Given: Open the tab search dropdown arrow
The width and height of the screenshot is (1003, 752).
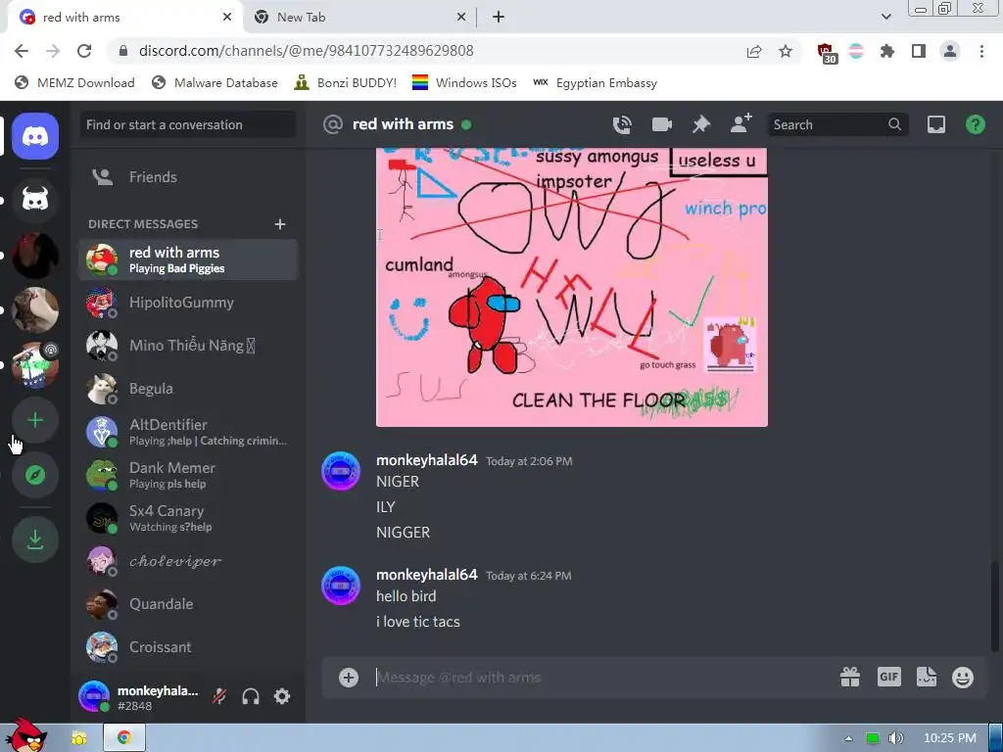Looking at the screenshot, I should pyautogui.click(x=885, y=17).
